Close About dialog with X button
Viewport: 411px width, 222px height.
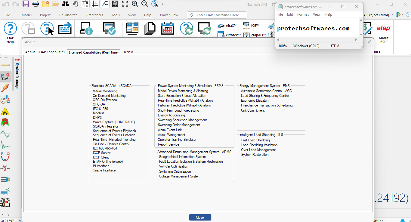click(369, 42)
